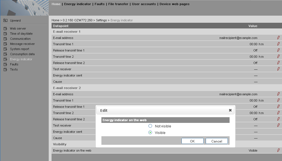Open Time of day/date sidebar icon
This screenshot has height=161, width=282.
(x=5, y=34)
